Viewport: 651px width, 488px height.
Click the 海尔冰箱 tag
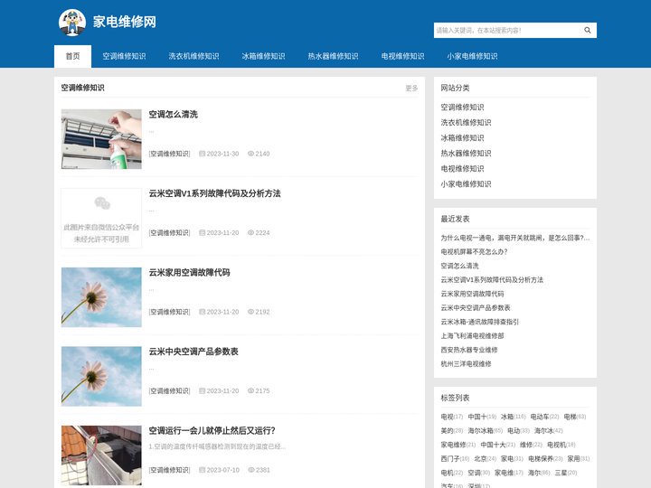click(485, 431)
